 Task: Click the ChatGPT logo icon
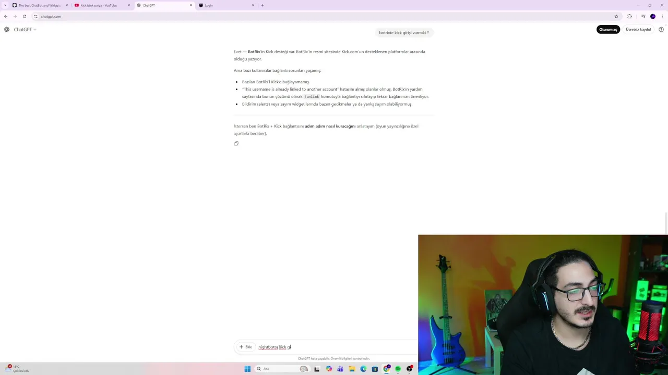(x=7, y=30)
